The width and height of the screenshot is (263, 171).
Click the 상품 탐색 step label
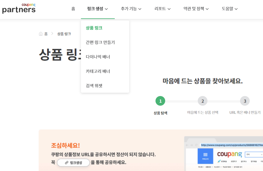(160, 113)
